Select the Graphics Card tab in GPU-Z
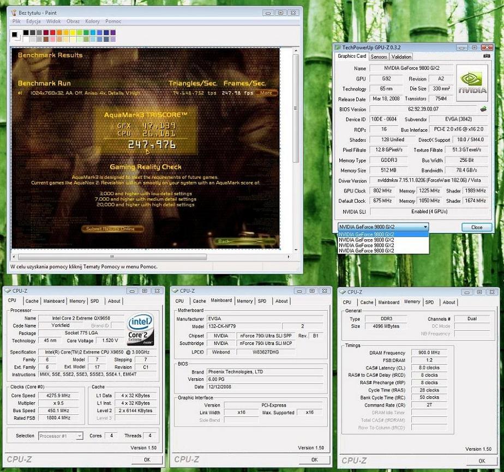This screenshot has height=472, width=504. pos(352,56)
